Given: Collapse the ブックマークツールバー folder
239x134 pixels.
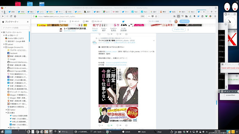Looking at the screenshot, I should point(2,32).
